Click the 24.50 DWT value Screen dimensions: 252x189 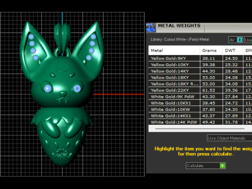[x=232, y=58]
